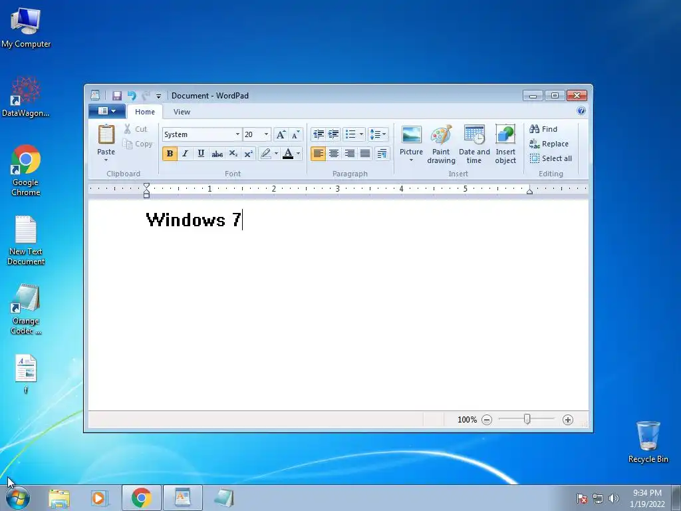Justify the paragraph text
681x511 pixels.
click(365, 154)
